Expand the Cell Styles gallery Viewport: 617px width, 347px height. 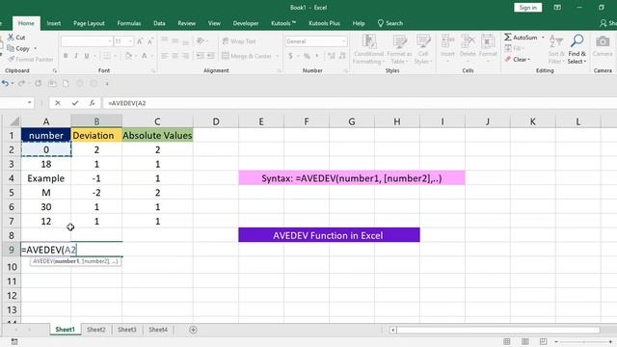click(423, 49)
